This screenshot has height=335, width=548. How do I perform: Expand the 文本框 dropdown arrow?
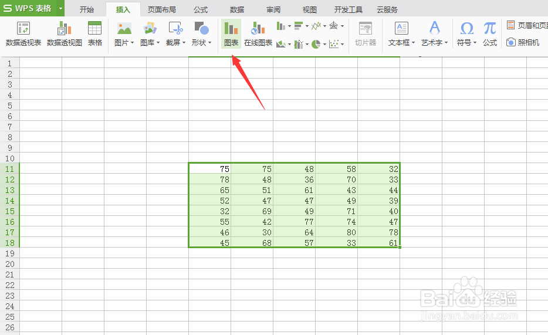pos(413,43)
